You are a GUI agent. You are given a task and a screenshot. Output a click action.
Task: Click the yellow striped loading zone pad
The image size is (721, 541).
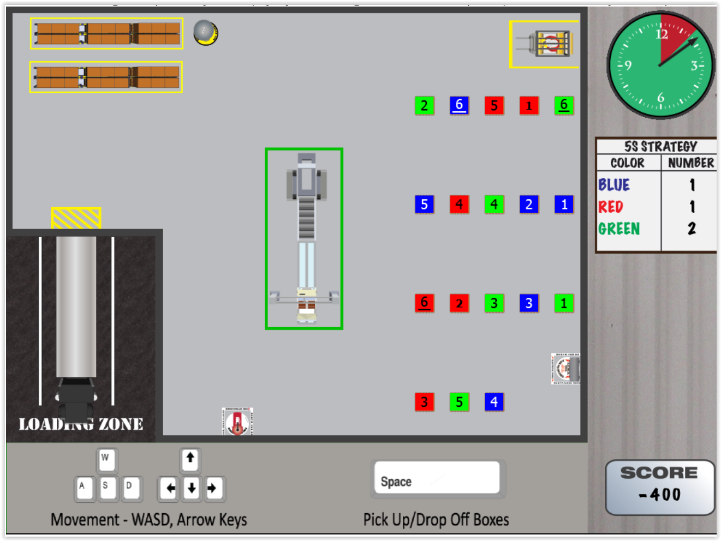76,218
